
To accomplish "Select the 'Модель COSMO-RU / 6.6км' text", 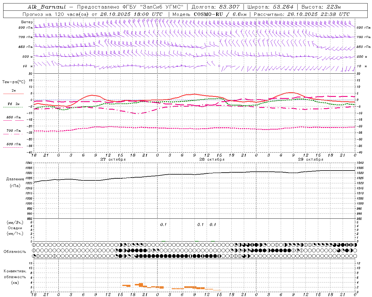I will [210, 14].
